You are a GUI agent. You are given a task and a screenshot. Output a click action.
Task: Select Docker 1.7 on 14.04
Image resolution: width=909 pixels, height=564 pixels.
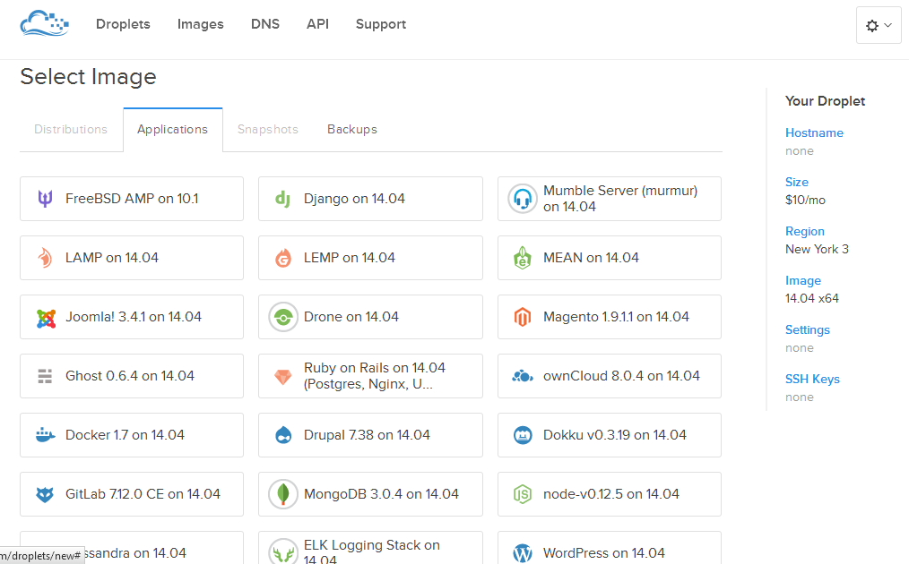point(132,435)
